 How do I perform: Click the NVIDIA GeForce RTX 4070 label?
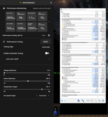coord(42,8)
